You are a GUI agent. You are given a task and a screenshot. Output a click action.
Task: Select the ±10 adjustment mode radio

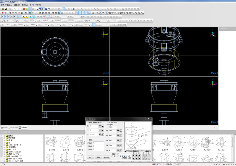coord(118,156)
